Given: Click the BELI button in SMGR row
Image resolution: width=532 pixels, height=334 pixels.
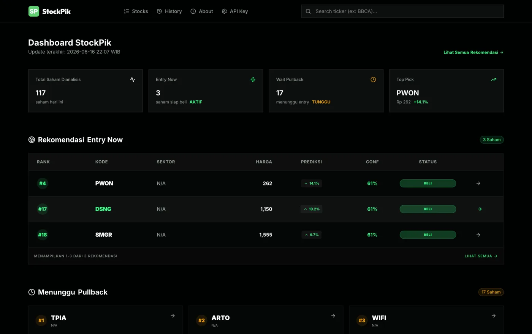Looking at the screenshot, I should 428,235.
